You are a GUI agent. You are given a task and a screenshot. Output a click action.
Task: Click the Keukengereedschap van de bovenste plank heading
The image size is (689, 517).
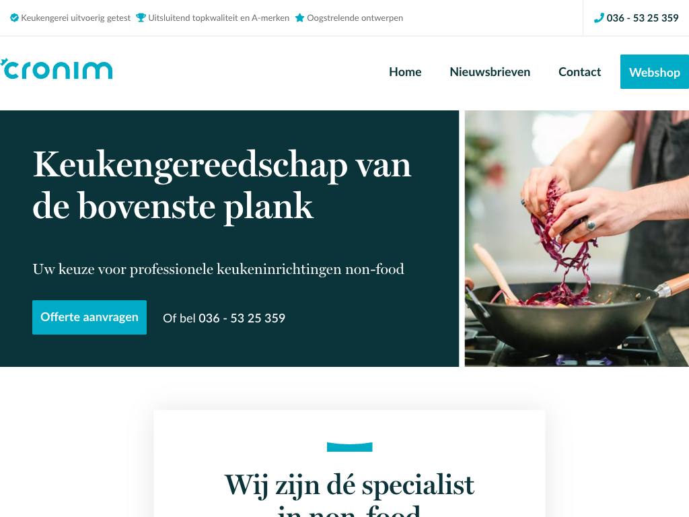click(x=222, y=185)
